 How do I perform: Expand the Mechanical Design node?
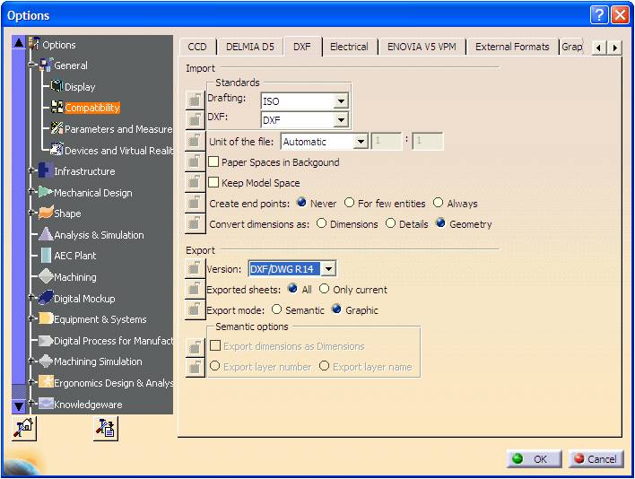click(x=31, y=191)
